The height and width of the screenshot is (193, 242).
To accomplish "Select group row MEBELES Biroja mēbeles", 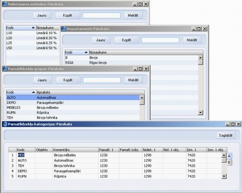I will 73,108.
